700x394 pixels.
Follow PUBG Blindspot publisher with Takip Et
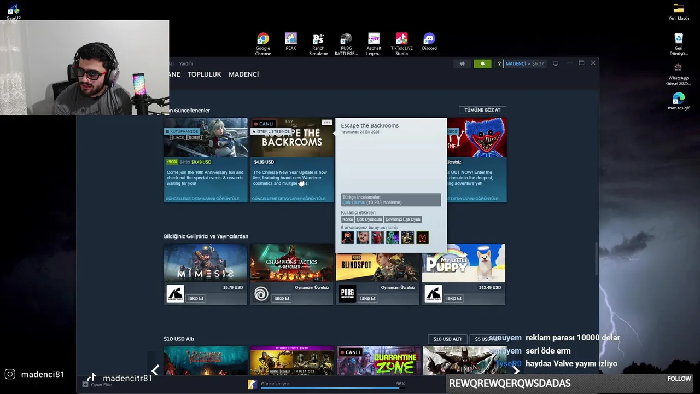367,298
